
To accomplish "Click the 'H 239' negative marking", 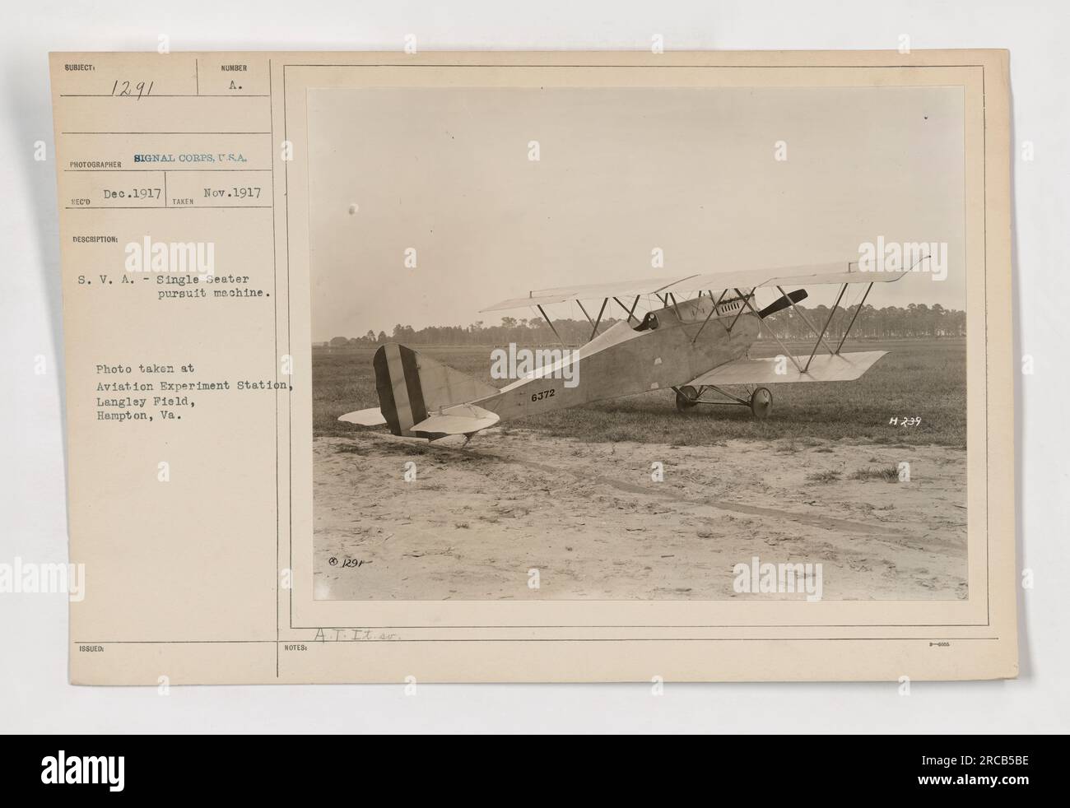I will pyautogui.click(x=905, y=420).
